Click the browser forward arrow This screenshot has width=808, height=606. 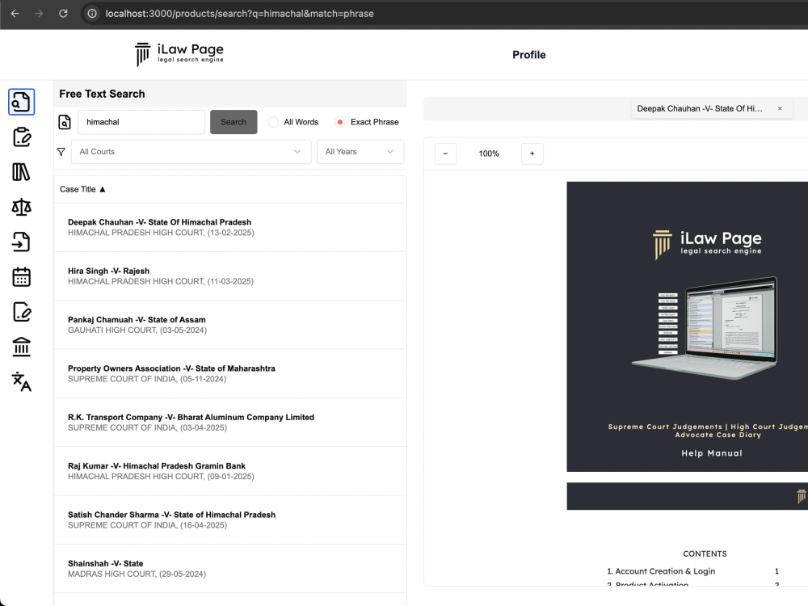pos(39,14)
